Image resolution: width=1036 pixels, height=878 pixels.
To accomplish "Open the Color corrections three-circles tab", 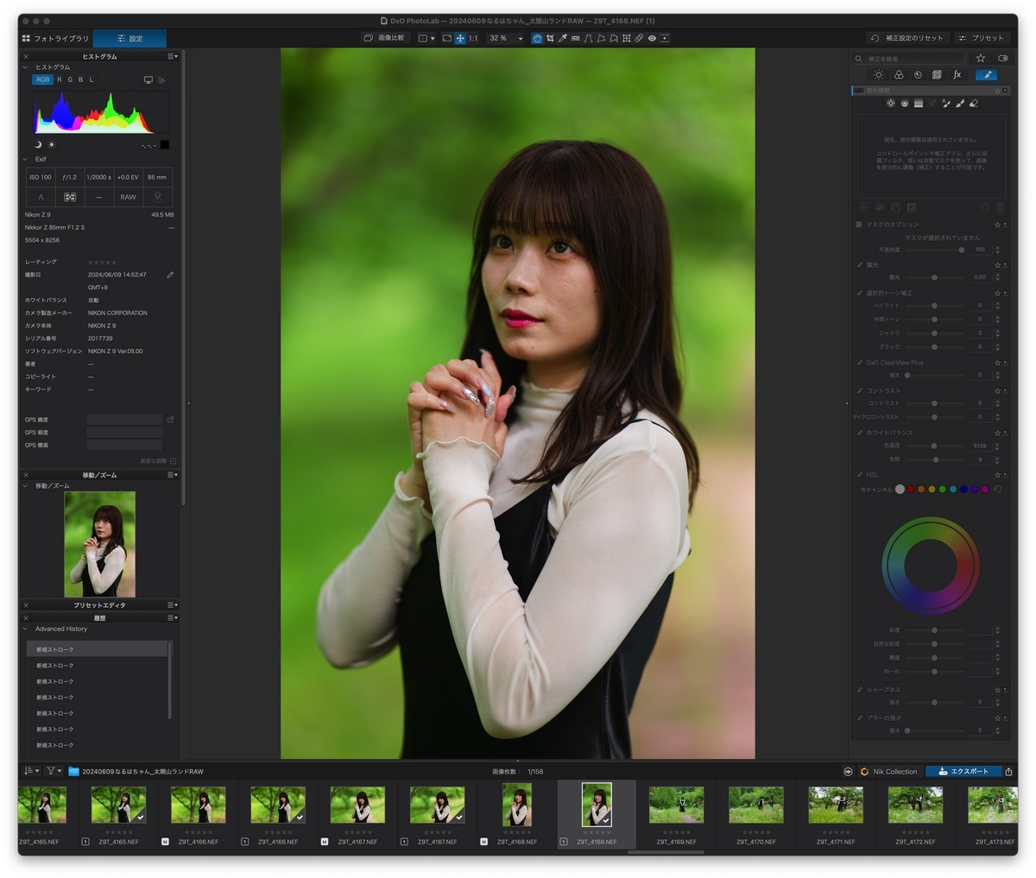I will 899,75.
